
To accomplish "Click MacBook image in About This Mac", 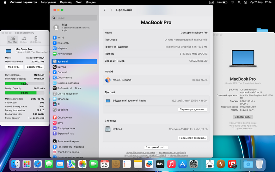I will pyautogui.click(x=243, y=58).
